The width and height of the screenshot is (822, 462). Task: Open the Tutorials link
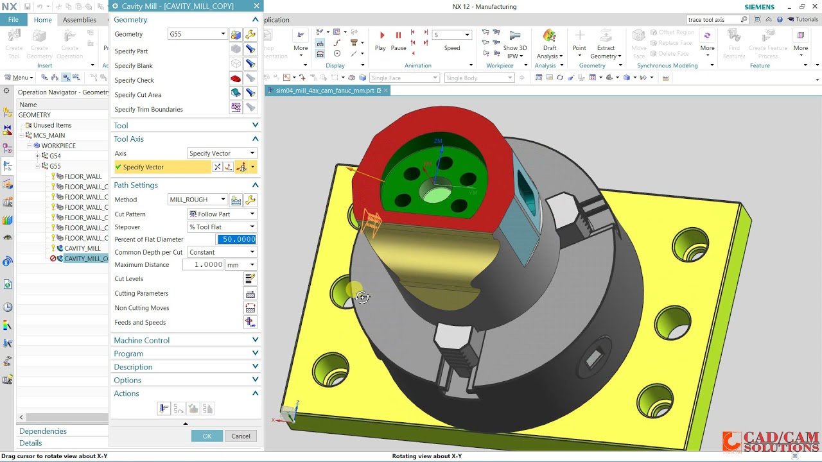[803, 20]
